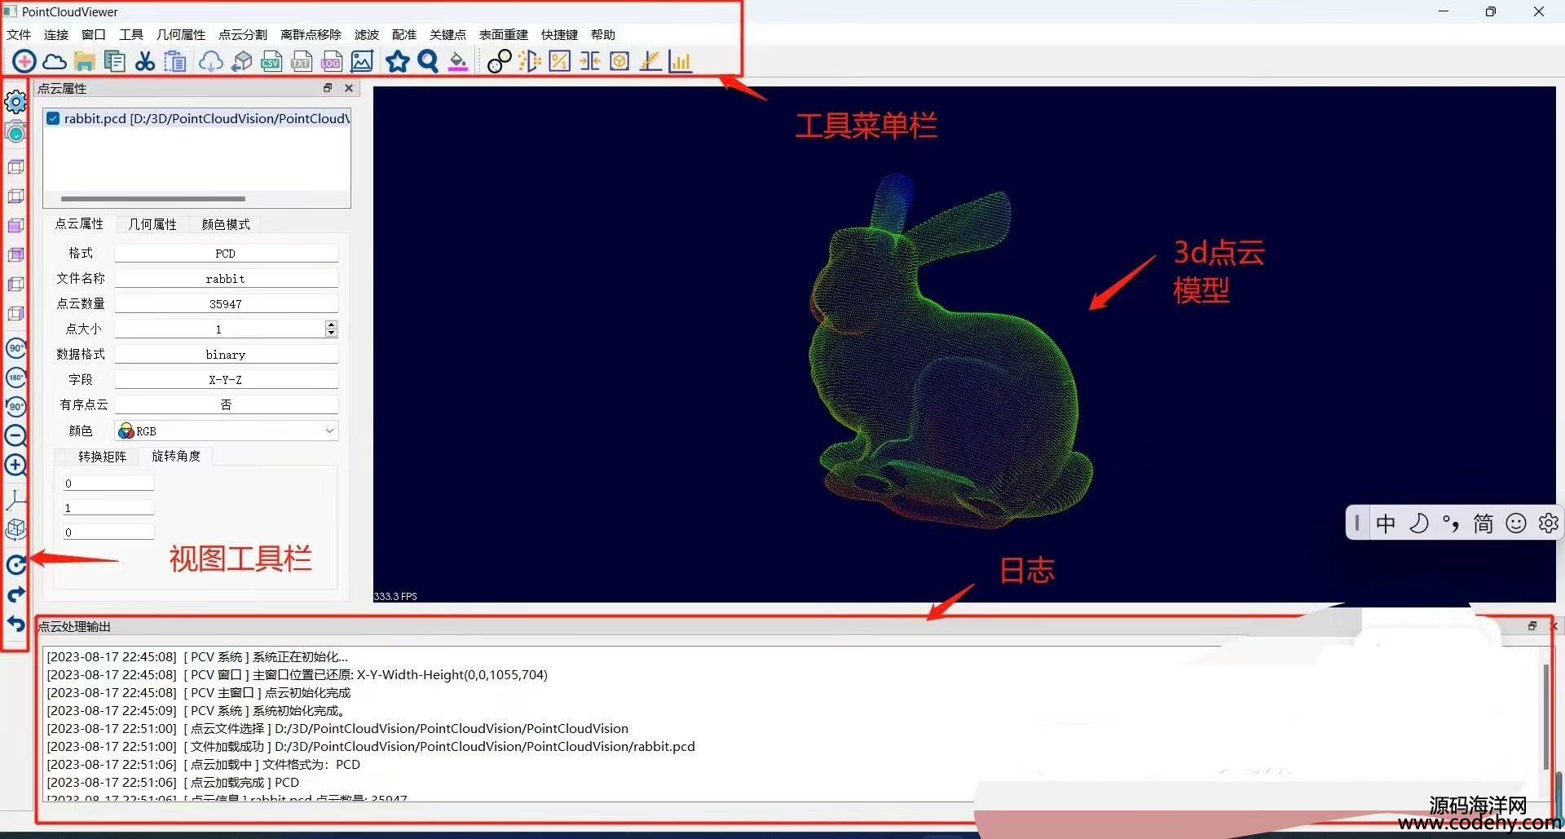
Task: Click the 文件名称 field showing rabbit
Action: tap(226, 278)
